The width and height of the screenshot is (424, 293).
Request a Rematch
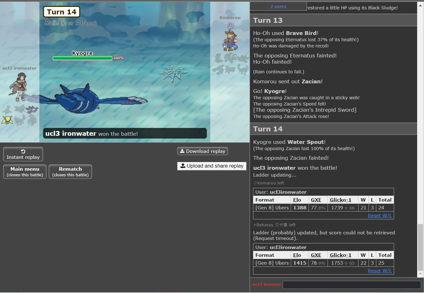71,172
